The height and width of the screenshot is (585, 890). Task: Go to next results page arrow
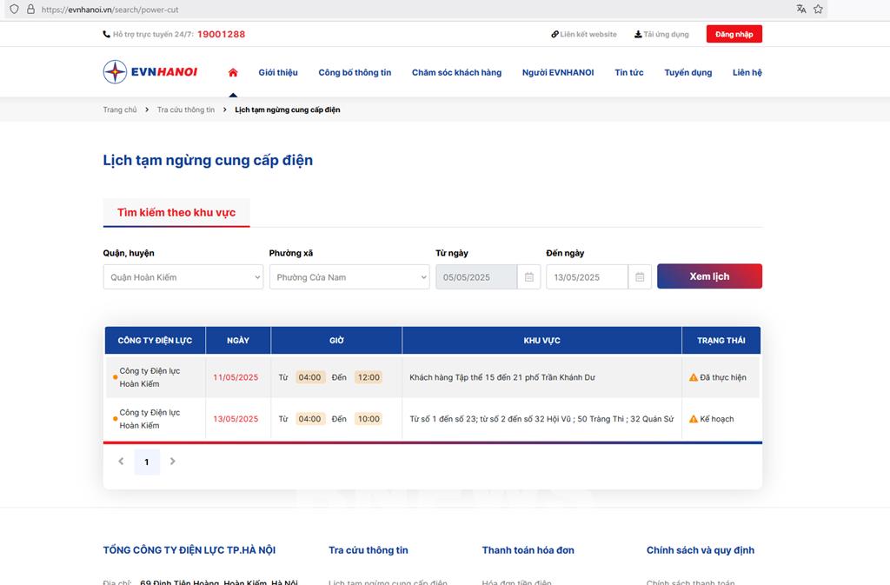tap(173, 462)
